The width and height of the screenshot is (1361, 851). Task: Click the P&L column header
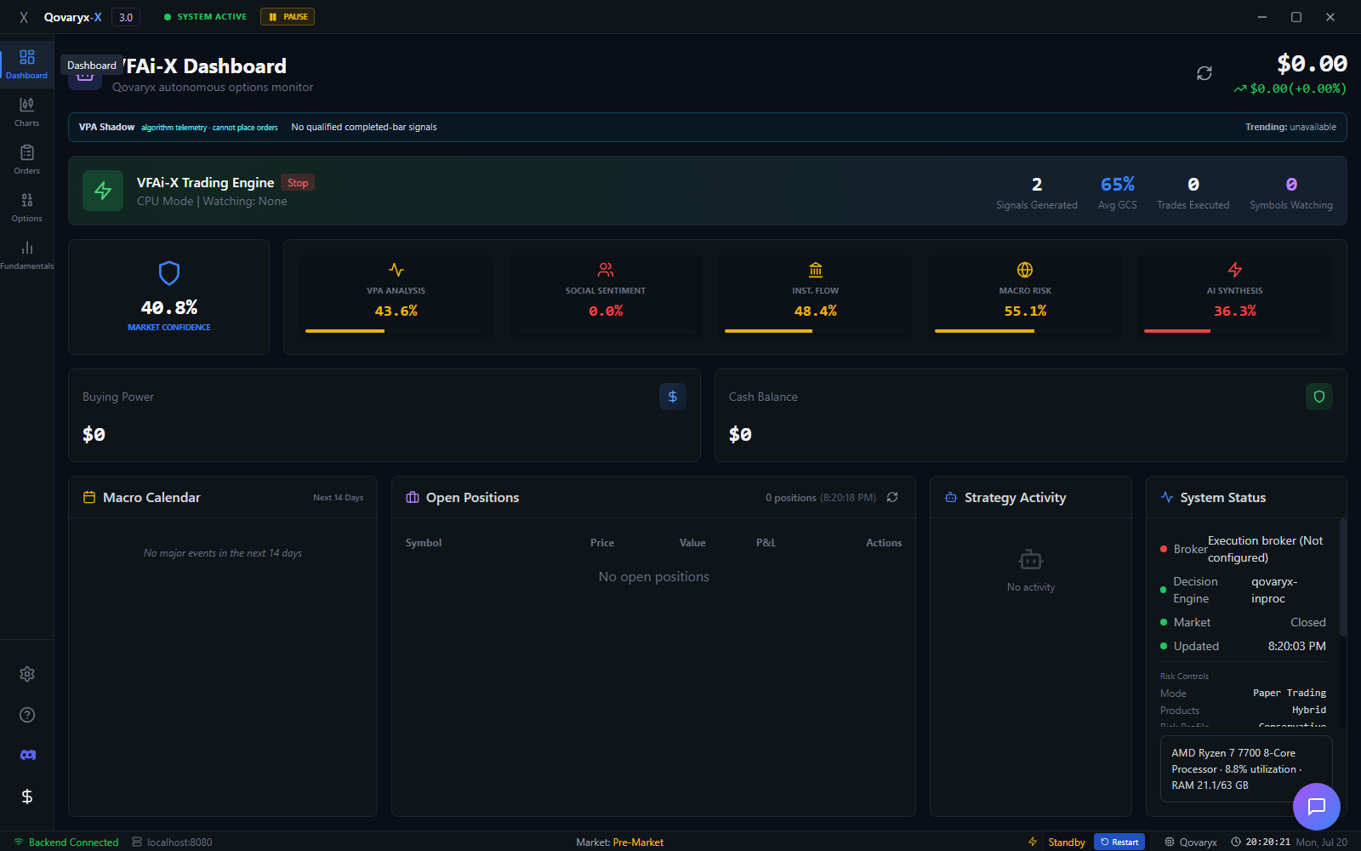(x=766, y=543)
